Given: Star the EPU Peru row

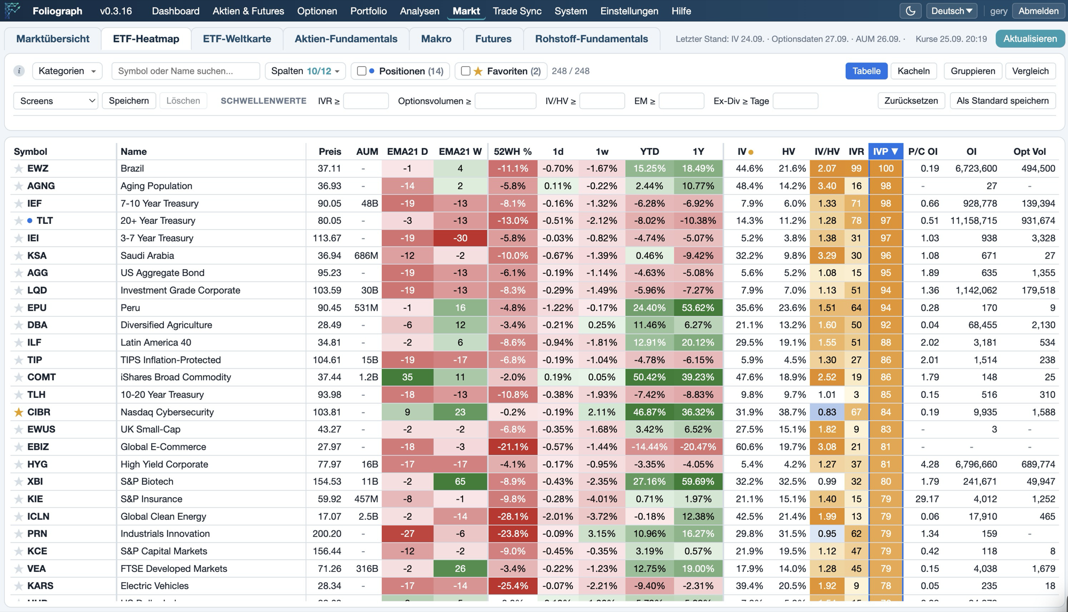Looking at the screenshot, I should 19,308.
